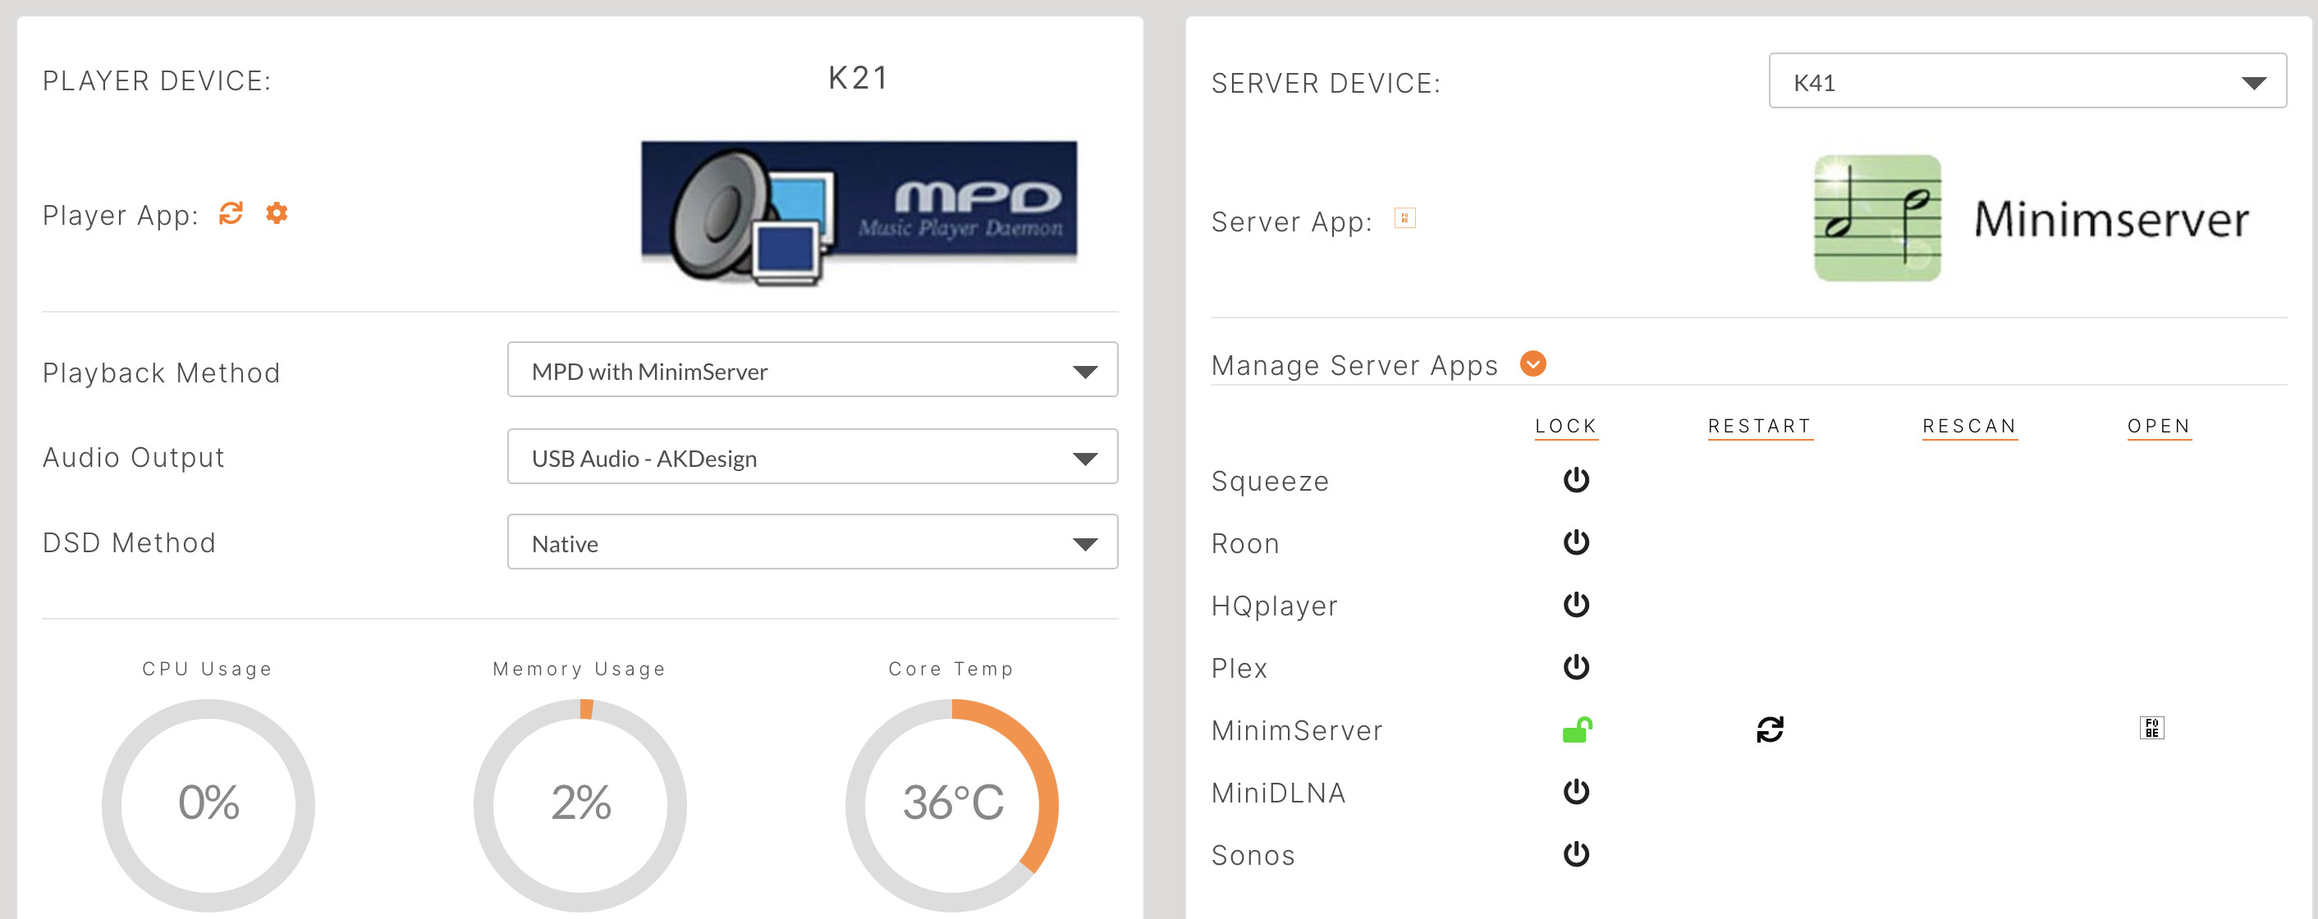The image size is (2318, 919).
Task: Click the Core Temp gauge
Action: [x=951, y=802]
